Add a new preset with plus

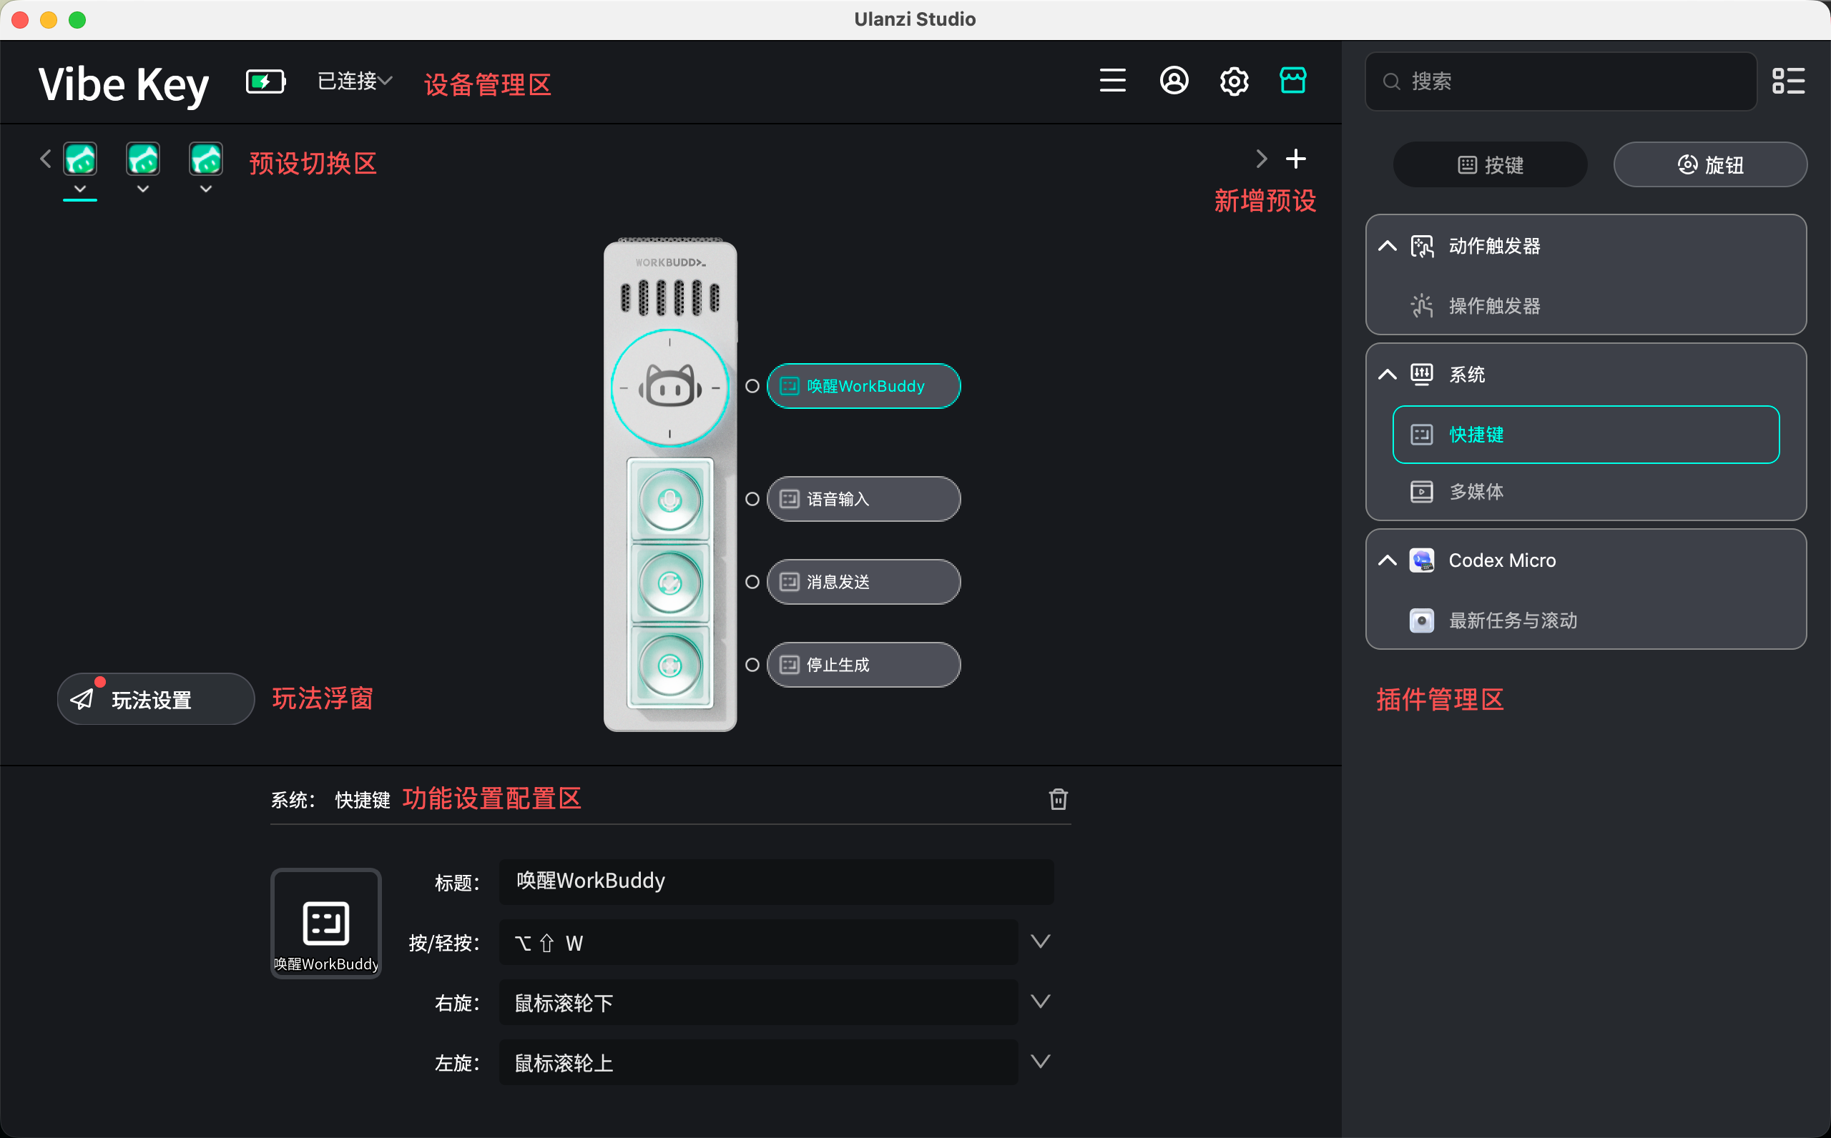coord(1296,158)
